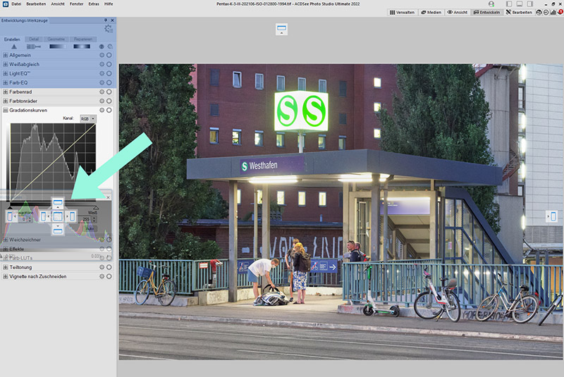
Task: Open the user account icon
Action: point(491,4)
